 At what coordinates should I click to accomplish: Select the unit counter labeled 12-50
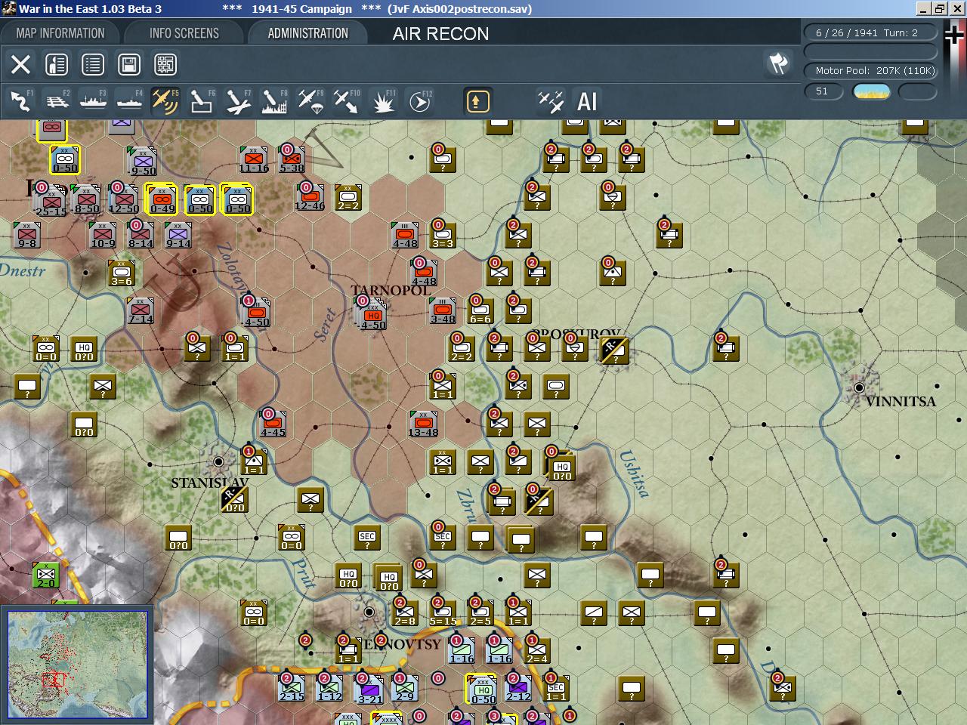[123, 199]
